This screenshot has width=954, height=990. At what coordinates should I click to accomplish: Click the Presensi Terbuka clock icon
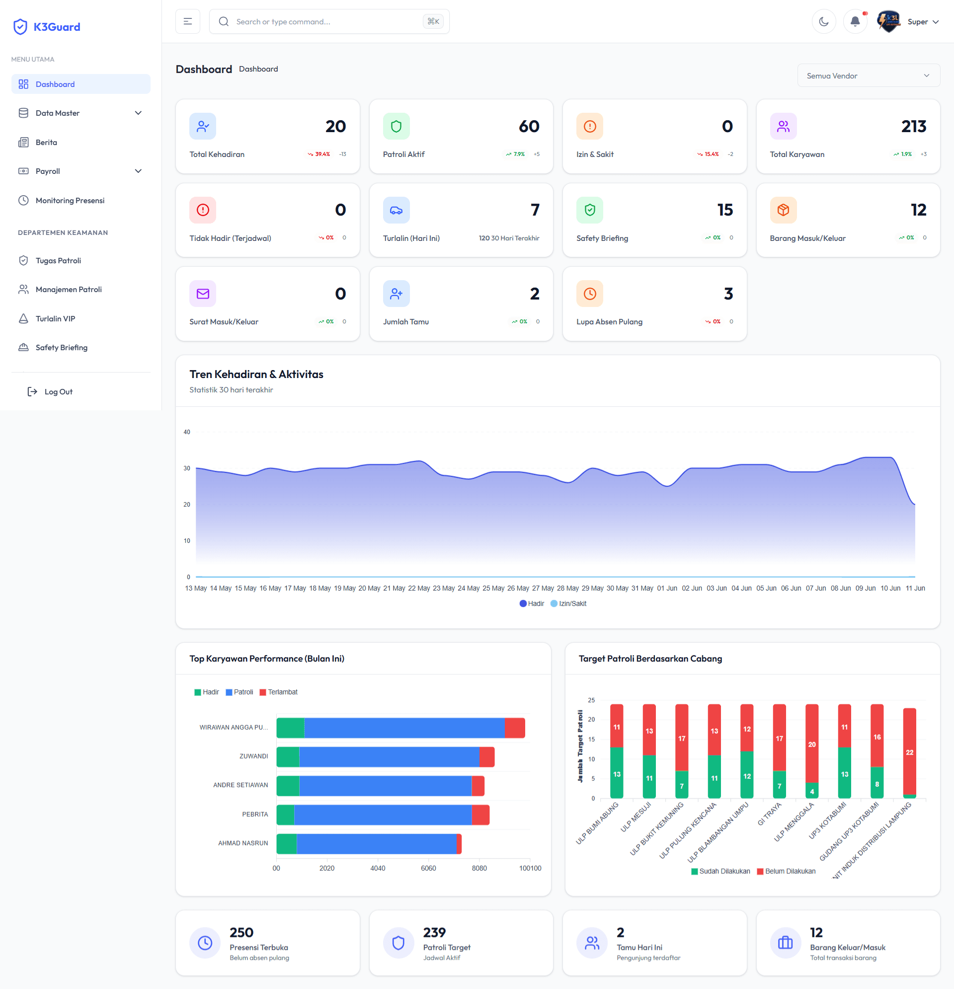click(205, 943)
